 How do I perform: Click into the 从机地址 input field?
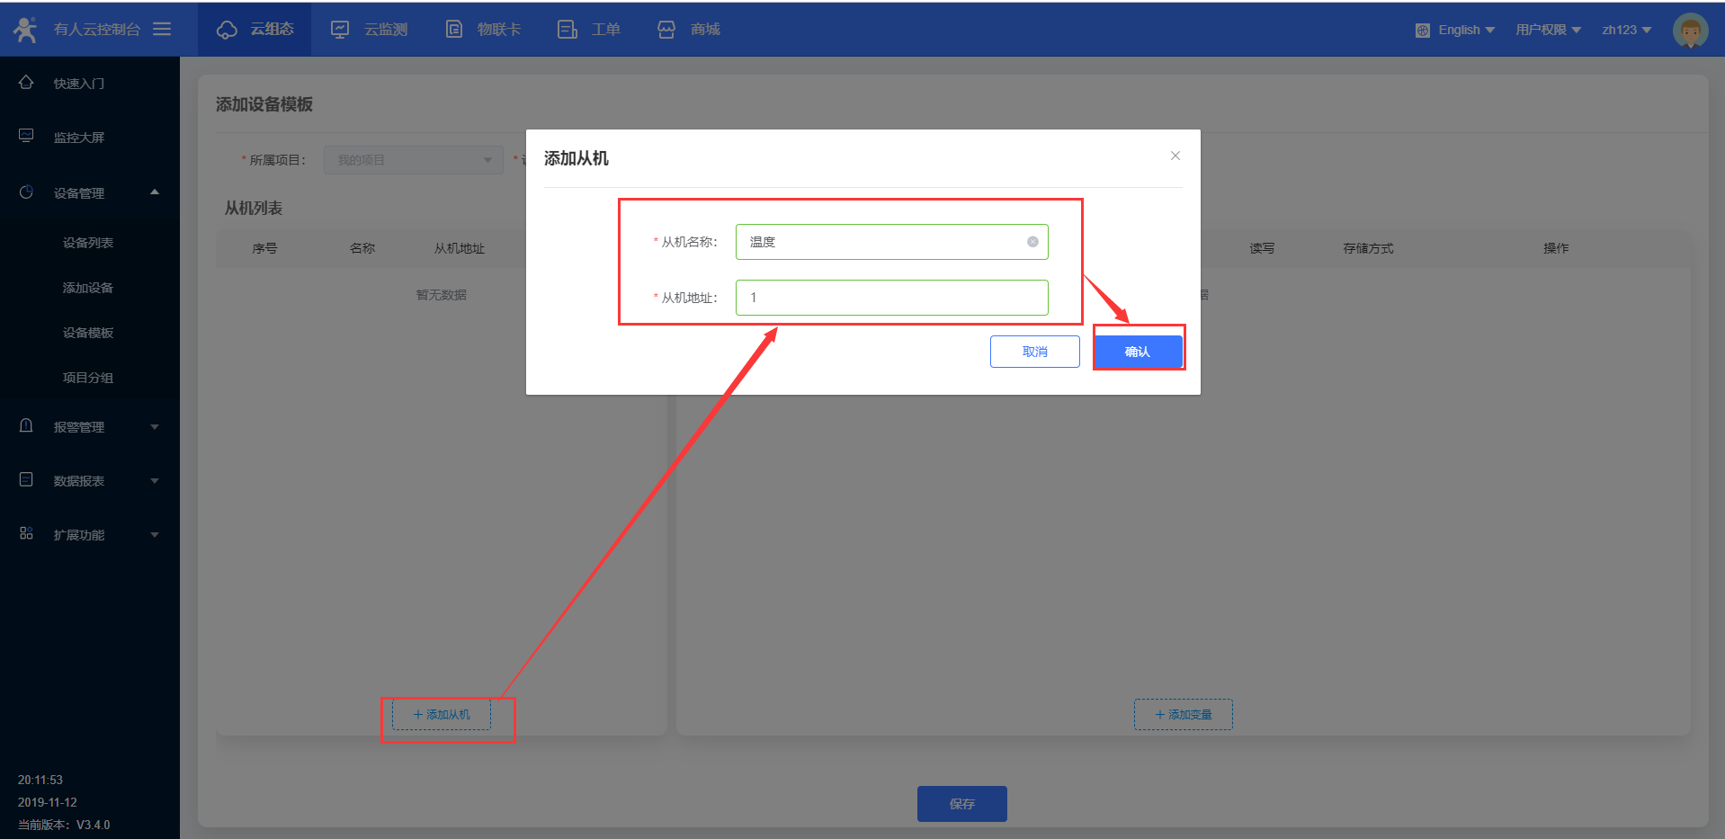point(890,298)
